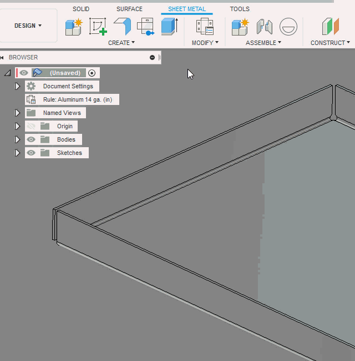This screenshot has width=355, height=361.
Task: Switch to the SURFACE tab
Action: coord(129,9)
